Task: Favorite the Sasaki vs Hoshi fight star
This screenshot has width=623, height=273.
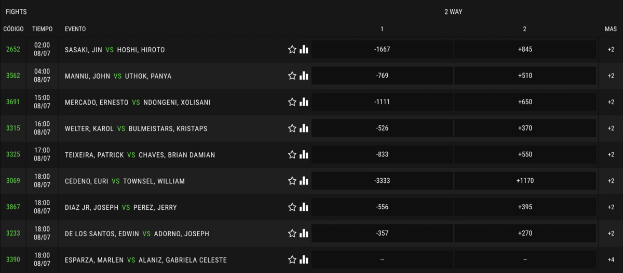Action: coord(292,50)
